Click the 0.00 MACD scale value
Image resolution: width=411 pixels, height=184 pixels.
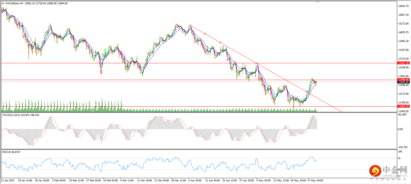pyautogui.click(x=401, y=129)
